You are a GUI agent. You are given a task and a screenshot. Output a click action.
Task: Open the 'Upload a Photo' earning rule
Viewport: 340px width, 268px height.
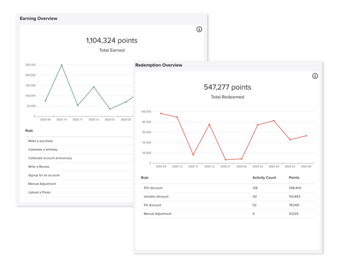click(39, 192)
